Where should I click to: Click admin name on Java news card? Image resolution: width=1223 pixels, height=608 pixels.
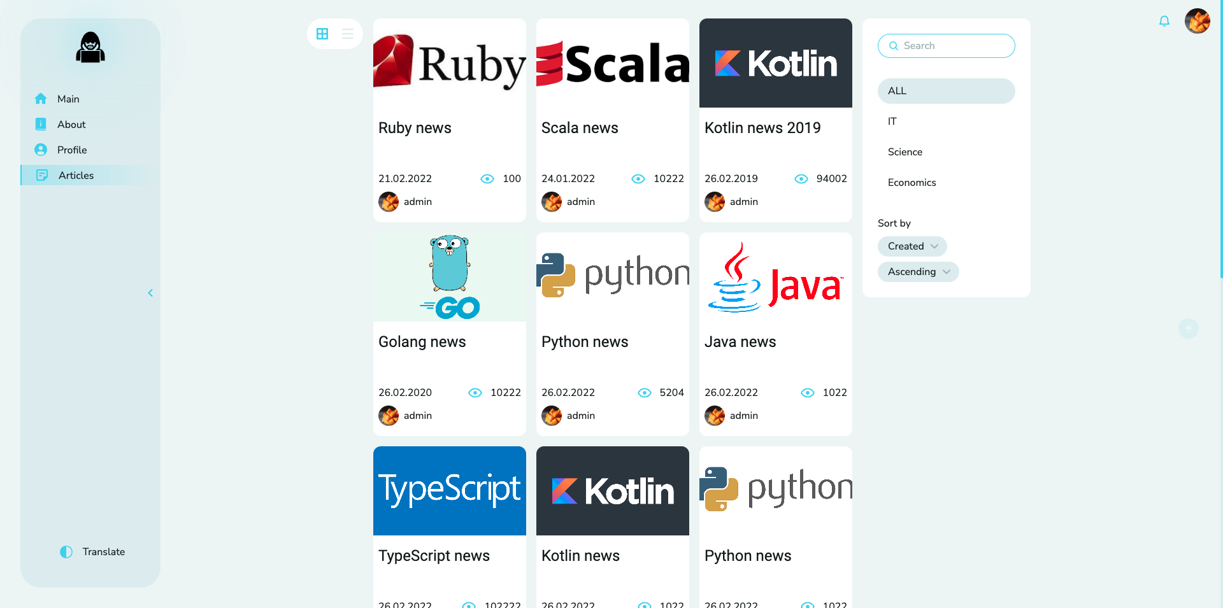744,416
